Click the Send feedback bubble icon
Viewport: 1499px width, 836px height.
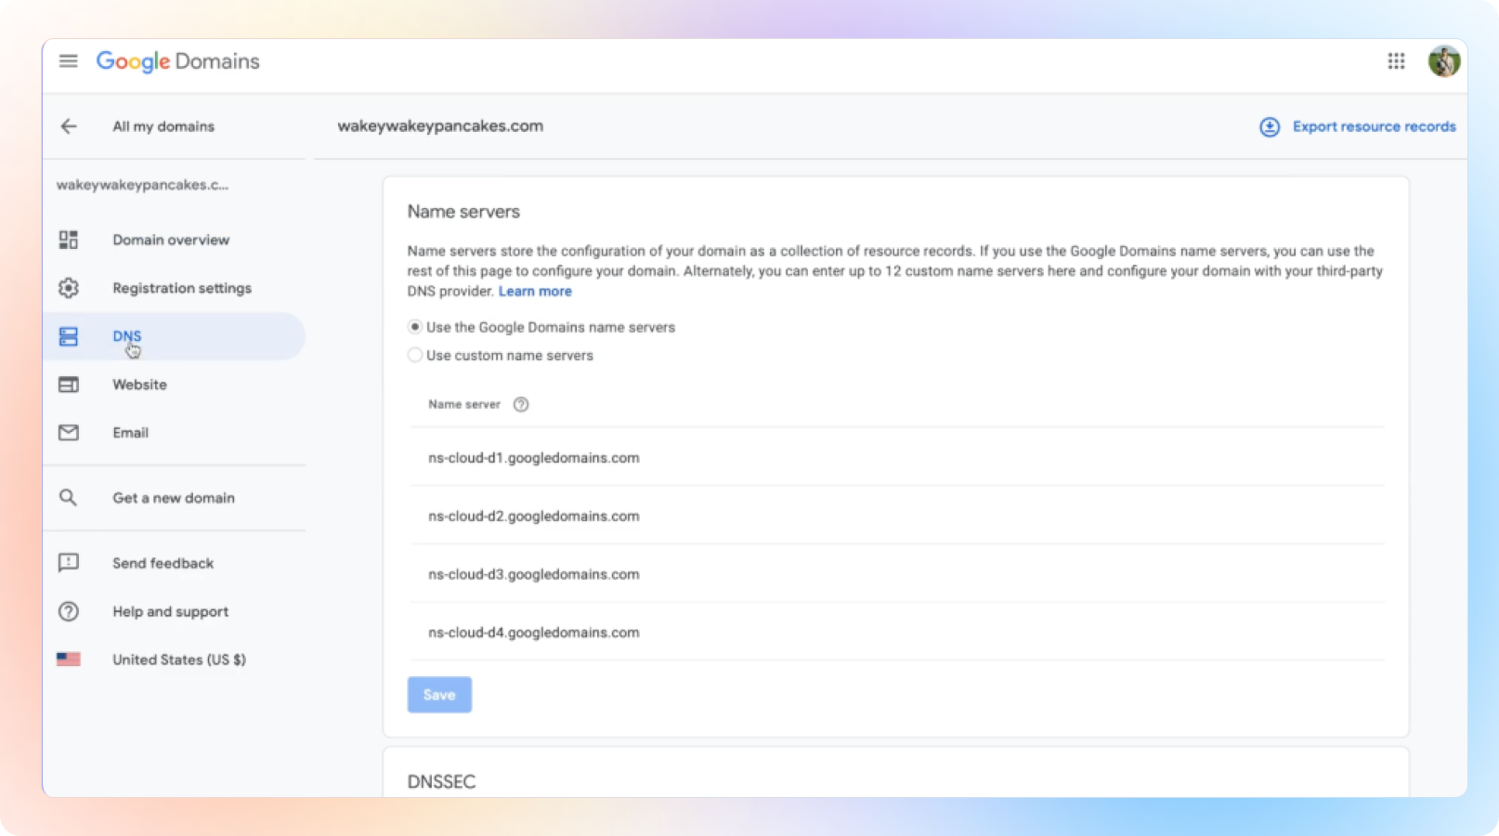click(x=69, y=563)
